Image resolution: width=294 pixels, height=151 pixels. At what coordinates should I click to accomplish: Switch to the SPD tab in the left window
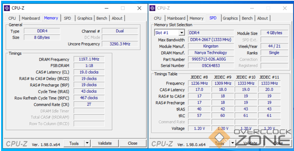click(x=67, y=18)
